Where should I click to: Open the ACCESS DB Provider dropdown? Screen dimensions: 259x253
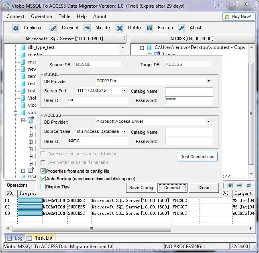(208, 122)
